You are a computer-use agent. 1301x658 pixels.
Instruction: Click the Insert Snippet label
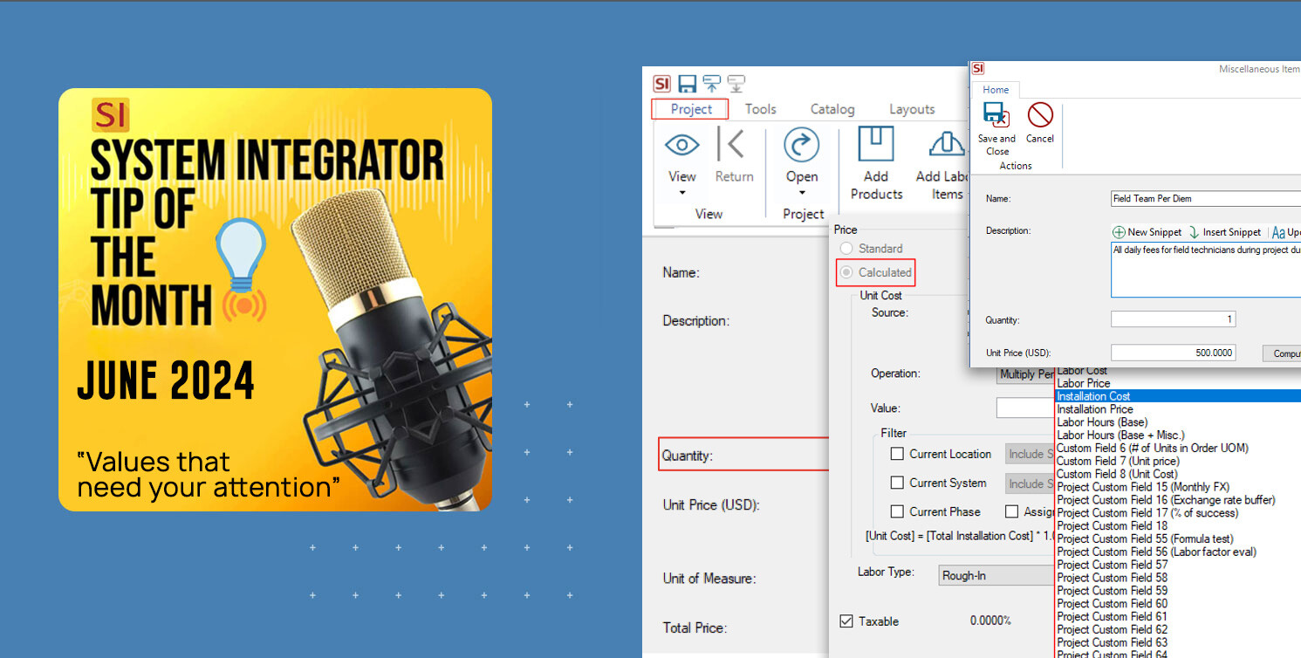click(1232, 232)
